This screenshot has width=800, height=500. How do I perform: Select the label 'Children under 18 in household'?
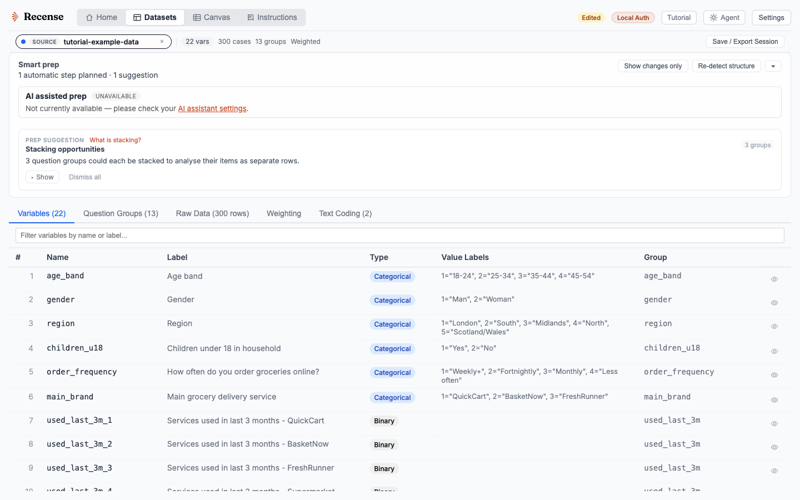[x=224, y=348]
